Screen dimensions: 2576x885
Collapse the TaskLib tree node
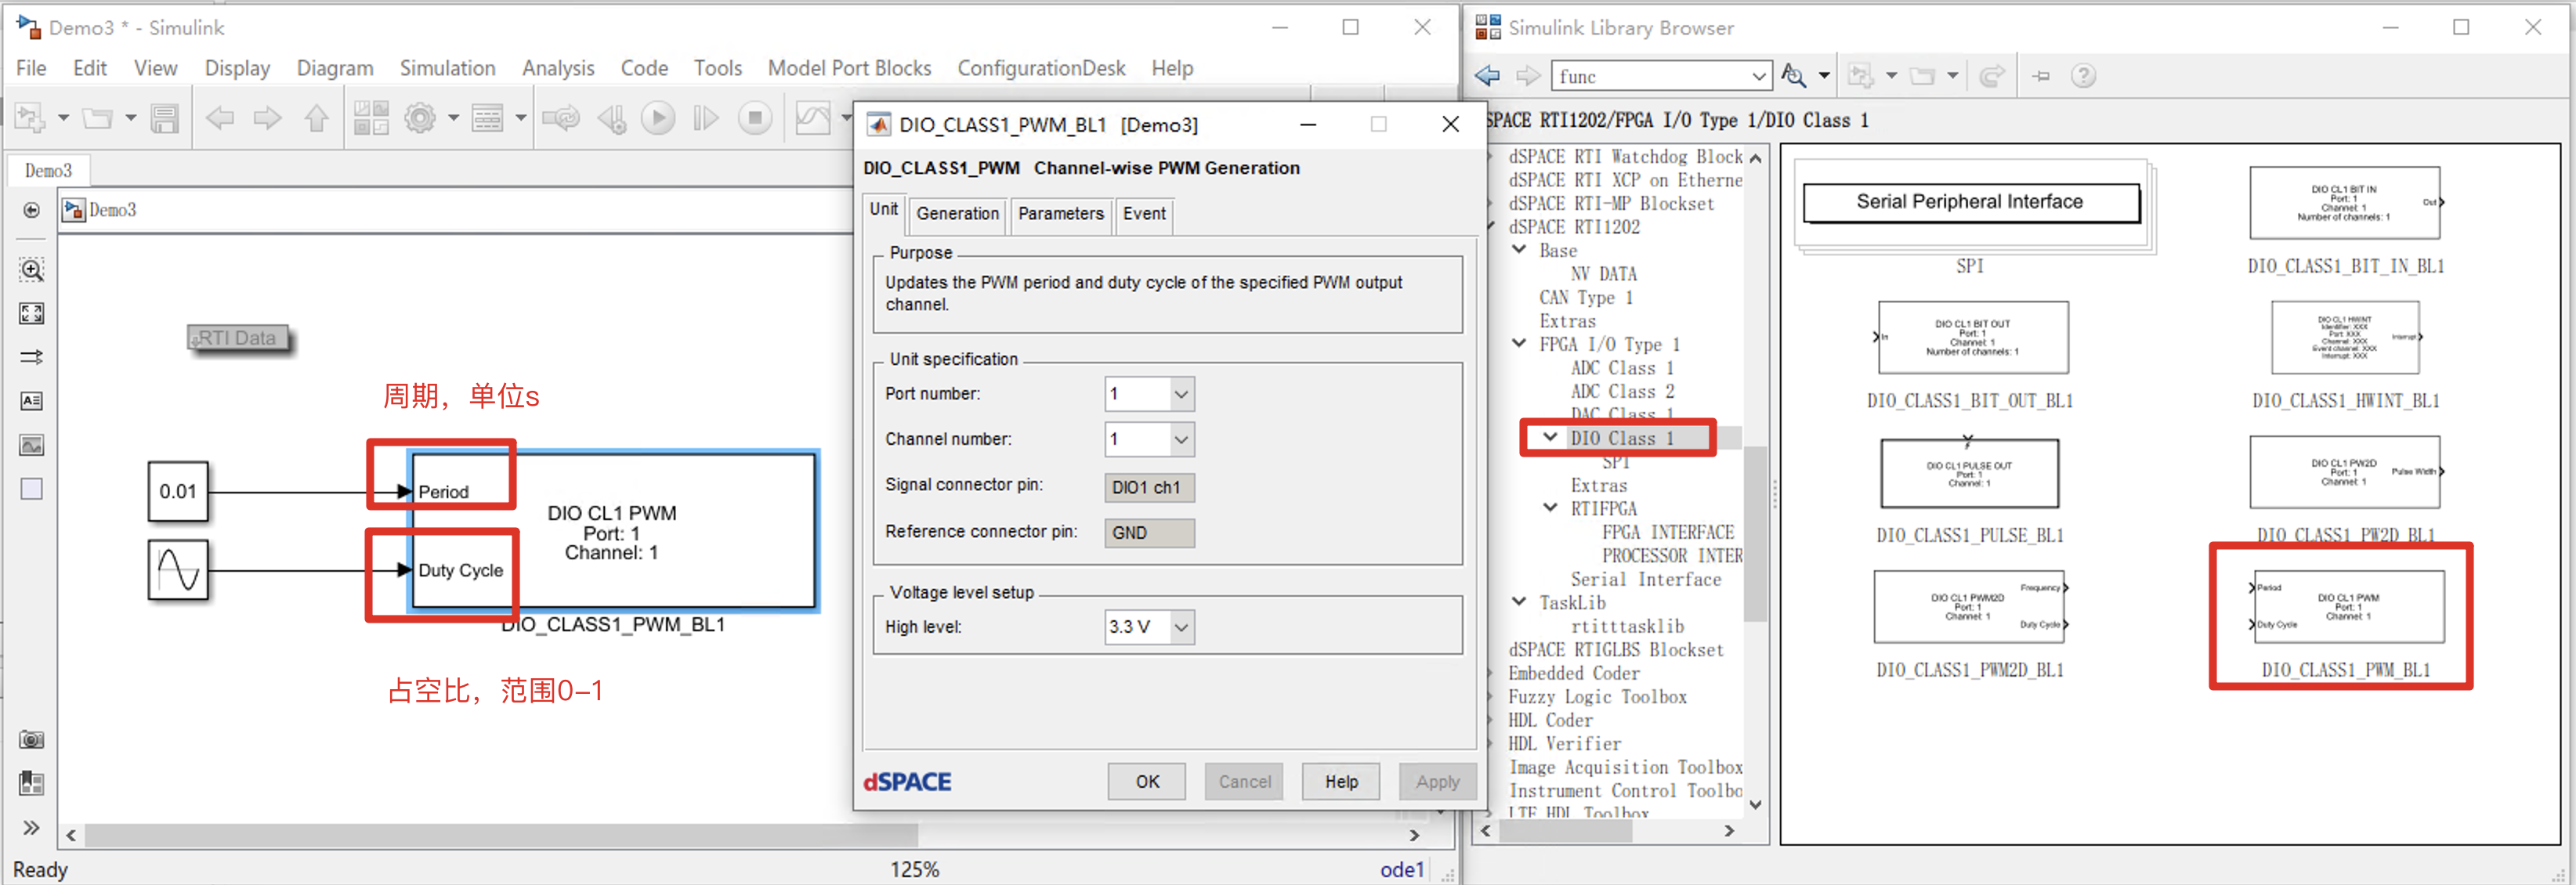[1519, 601]
